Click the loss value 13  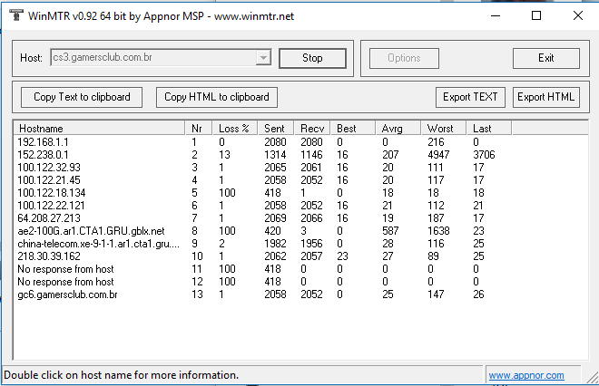[x=224, y=155]
